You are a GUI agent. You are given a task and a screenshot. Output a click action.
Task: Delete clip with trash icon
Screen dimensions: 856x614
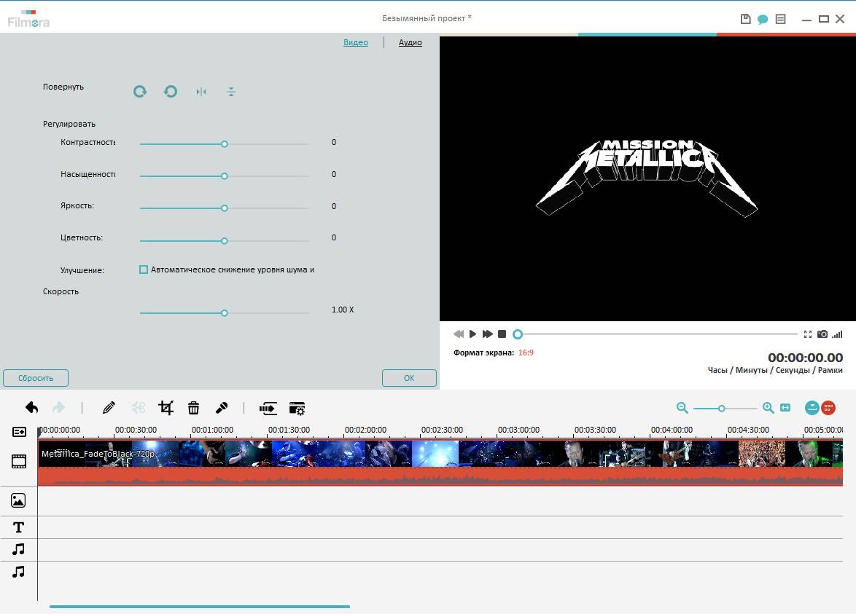tap(193, 407)
